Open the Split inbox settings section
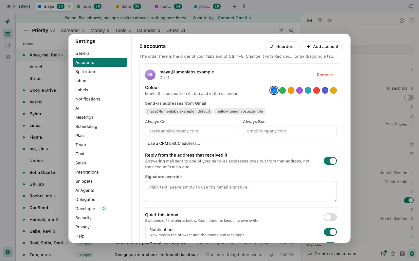Image resolution: width=419 pixels, height=261 pixels. point(100,71)
